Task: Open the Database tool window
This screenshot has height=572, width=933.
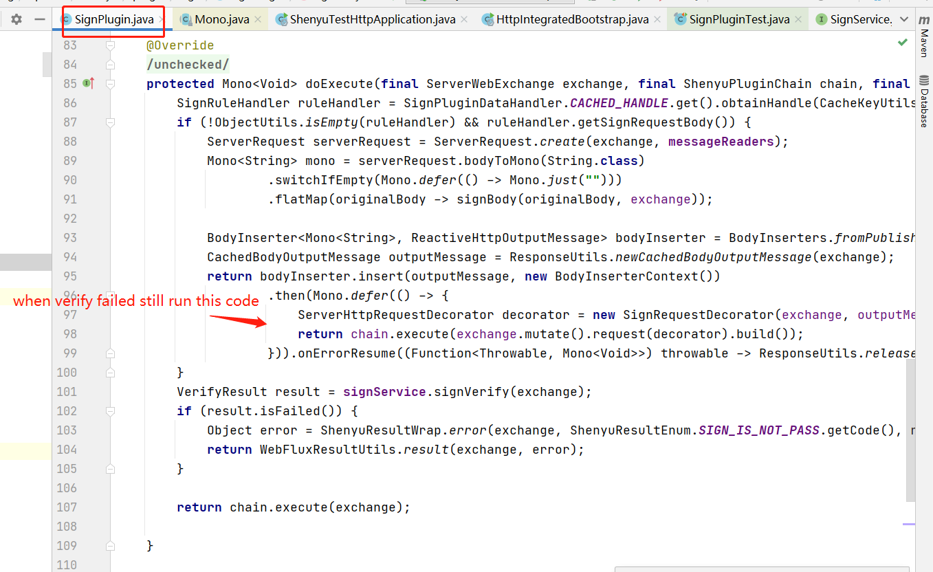Action: [924, 100]
